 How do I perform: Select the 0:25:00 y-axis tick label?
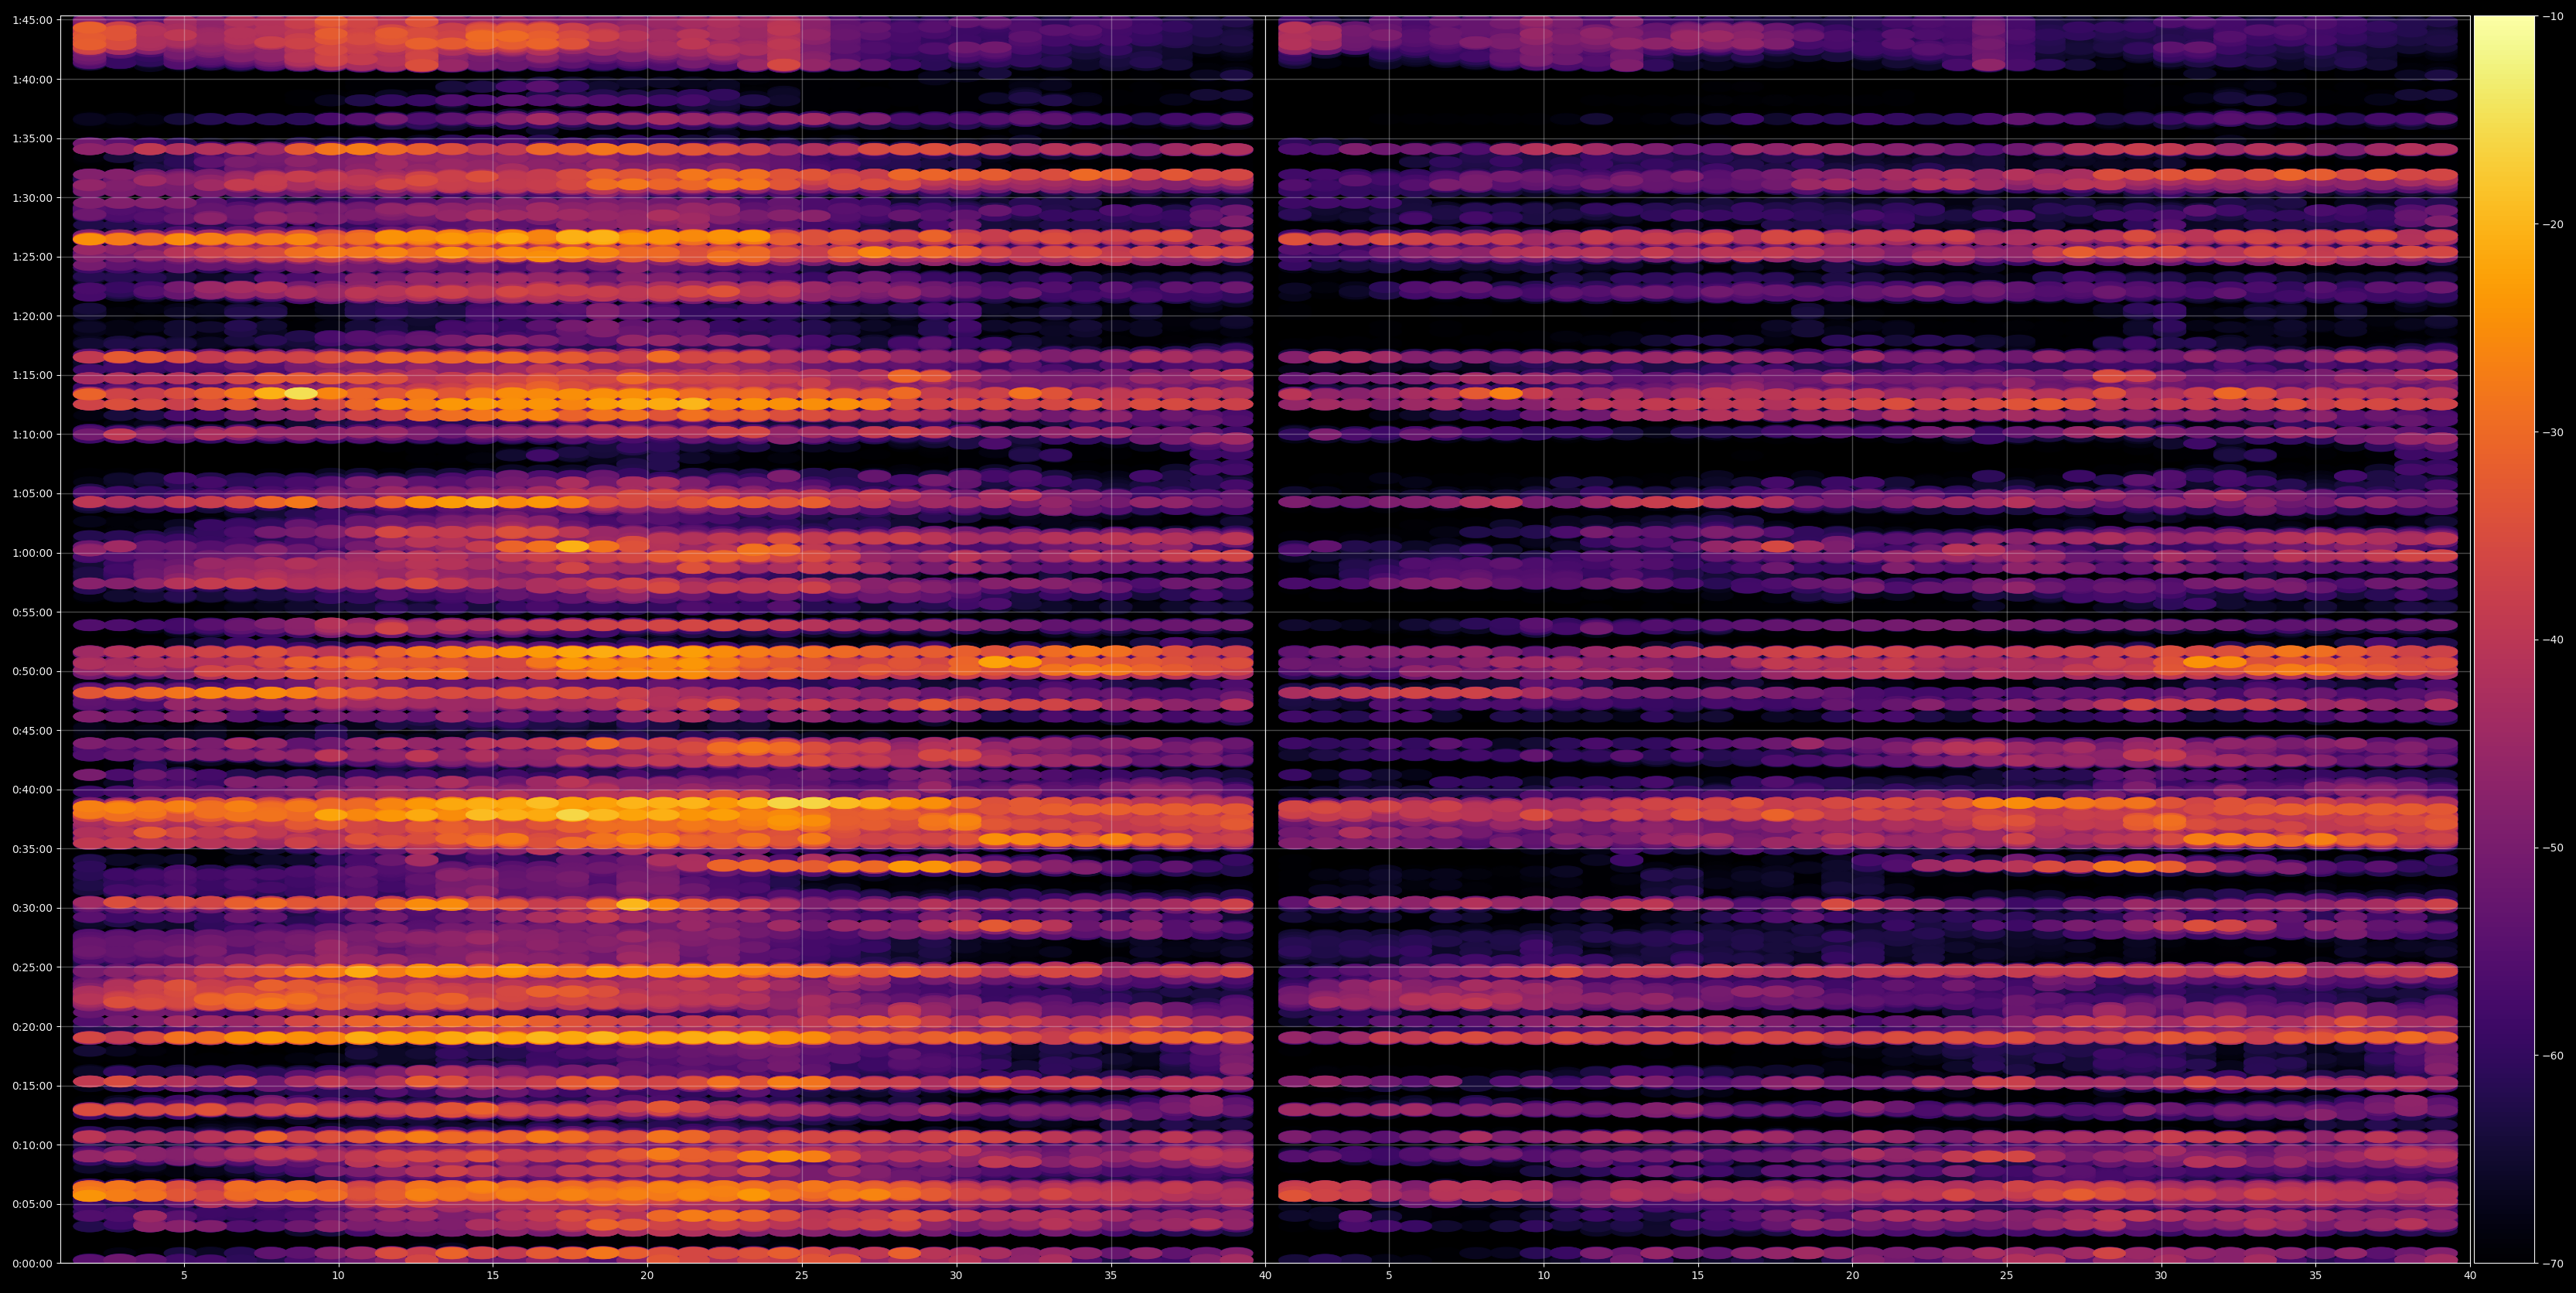click(x=32, y=967)
